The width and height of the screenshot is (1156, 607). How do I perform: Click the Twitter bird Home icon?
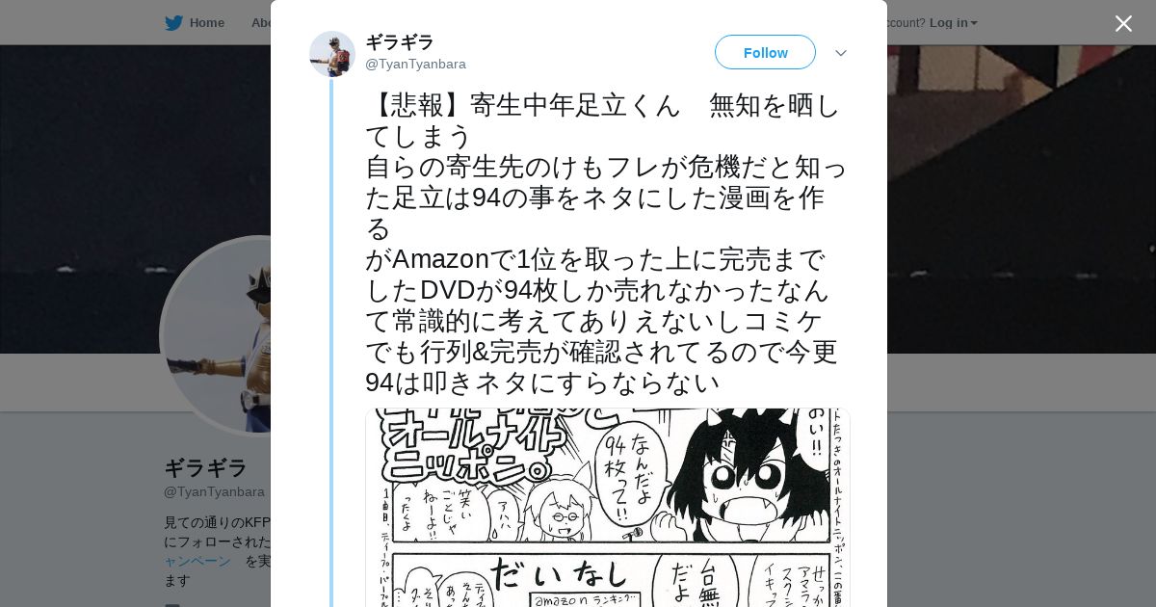tap(173, 23)
